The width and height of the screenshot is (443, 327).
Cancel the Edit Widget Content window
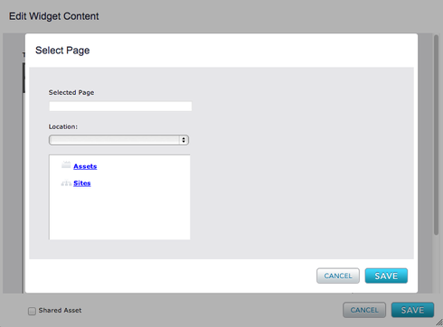click(x=364, y=310)
